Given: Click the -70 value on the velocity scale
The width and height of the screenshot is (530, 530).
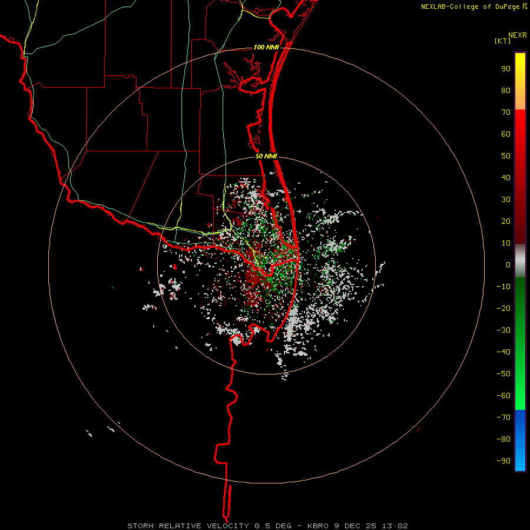Looking at the screenshot, I should pyautogui.click(x=503, y=417).
